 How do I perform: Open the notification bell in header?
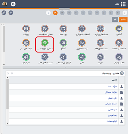(13, 4)
